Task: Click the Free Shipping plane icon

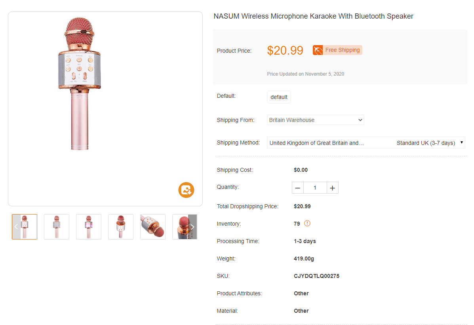Action: point(318,50)
